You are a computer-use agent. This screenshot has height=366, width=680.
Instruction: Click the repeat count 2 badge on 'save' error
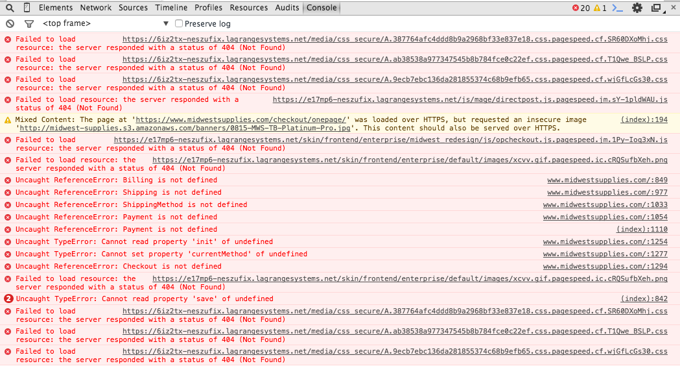(x=8, y=299)
